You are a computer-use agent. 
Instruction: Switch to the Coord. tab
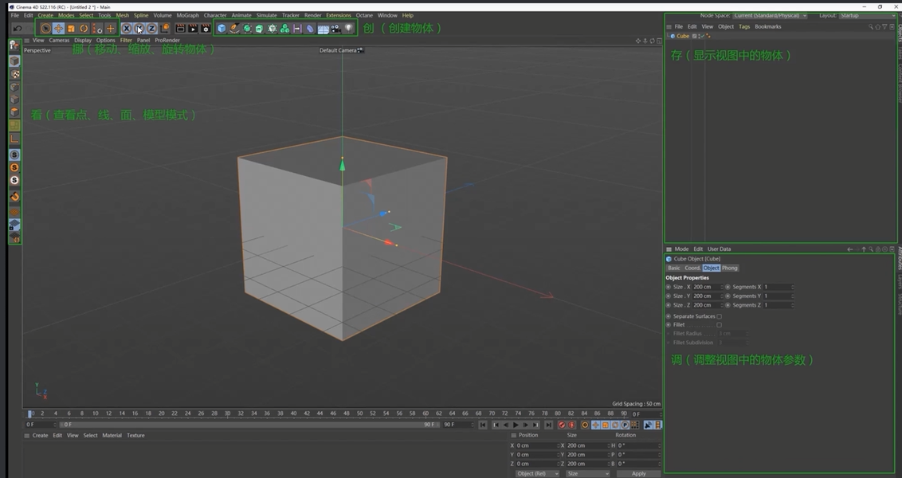click(692, 268)
